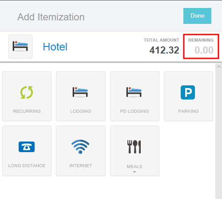
Task: Click the scrollbar up arrow
Action: [219, 67]
